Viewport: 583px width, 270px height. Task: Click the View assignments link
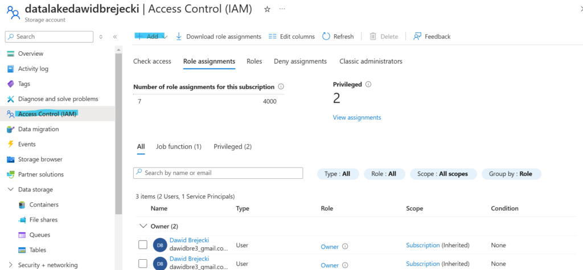(356, 117)
